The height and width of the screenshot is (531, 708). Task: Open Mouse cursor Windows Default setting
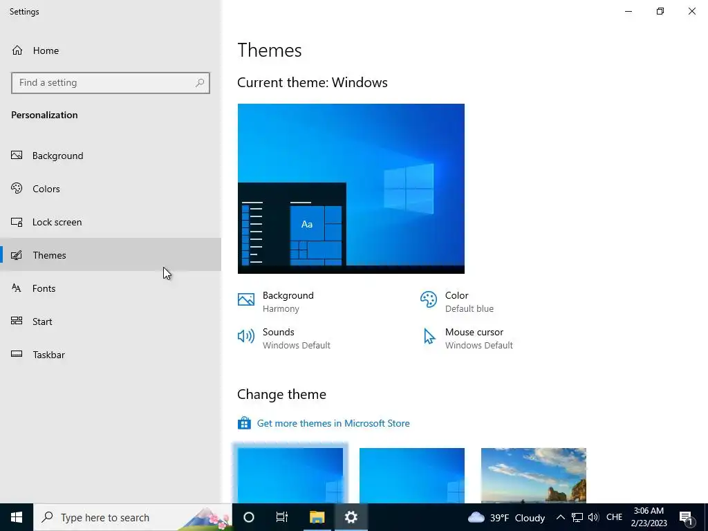coord(467,338)
